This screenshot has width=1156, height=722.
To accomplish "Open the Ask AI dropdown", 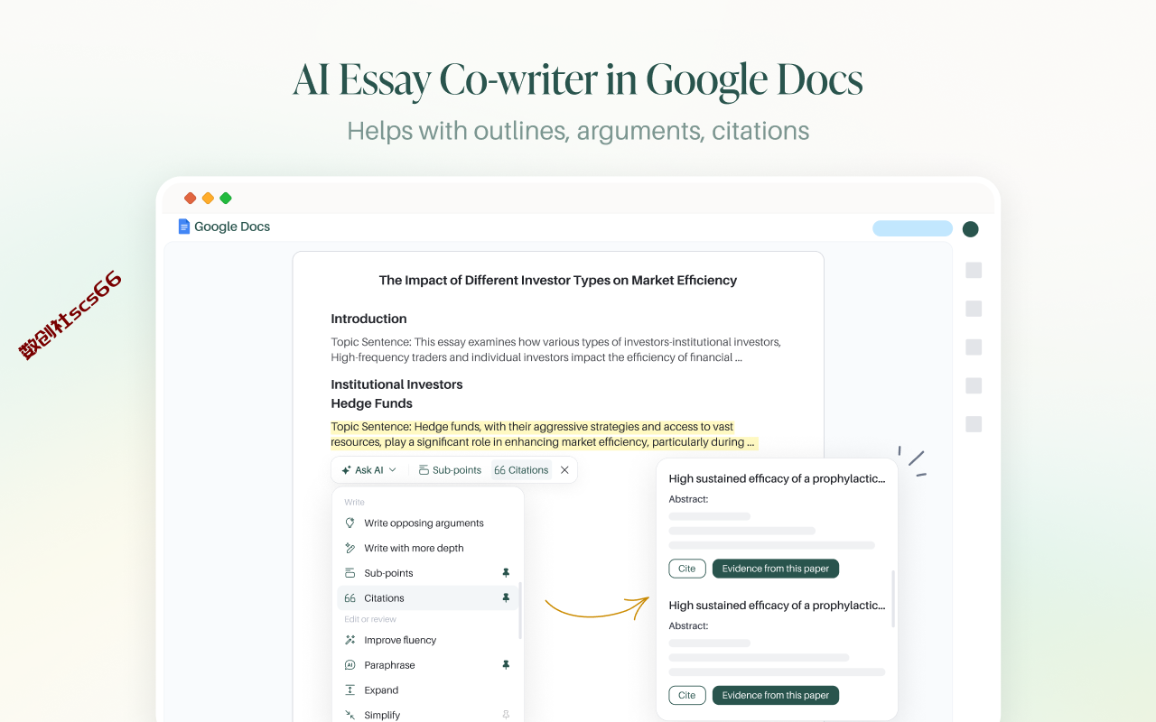I will pos(369,470).
